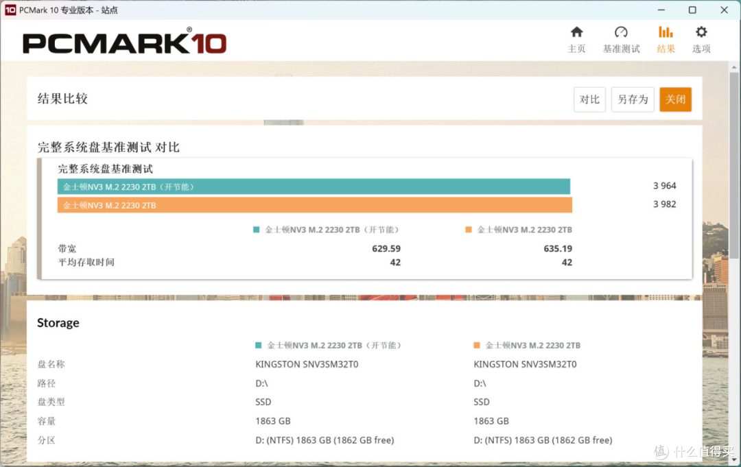Maximize the PCMark 10 window

(692, 10)
